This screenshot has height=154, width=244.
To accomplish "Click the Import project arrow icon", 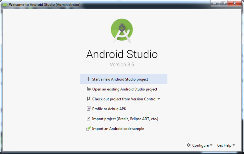I will coord(89,119).
